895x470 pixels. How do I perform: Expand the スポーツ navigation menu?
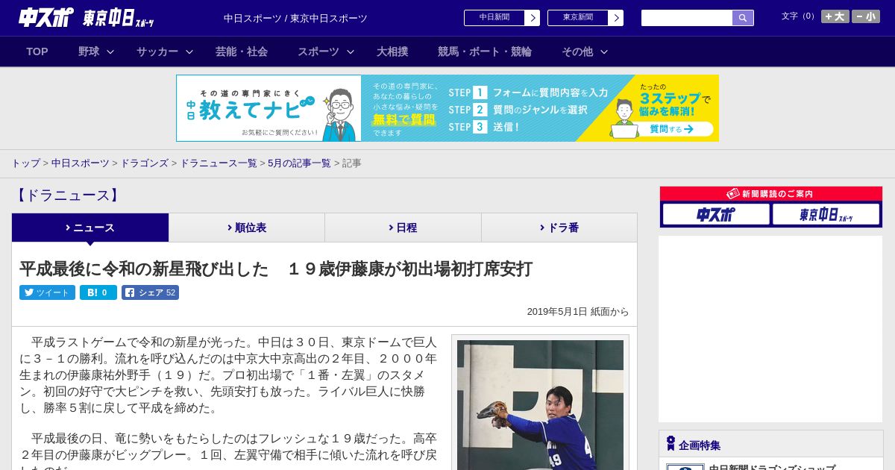coord(326,51)
